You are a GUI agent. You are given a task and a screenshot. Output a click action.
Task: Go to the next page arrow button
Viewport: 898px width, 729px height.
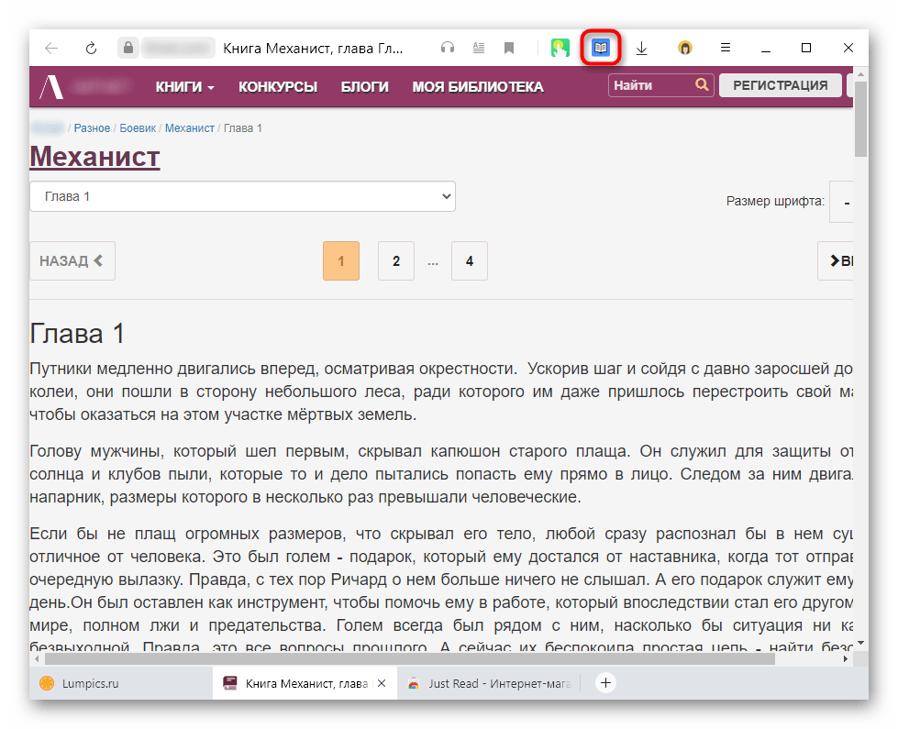[837, 261]
